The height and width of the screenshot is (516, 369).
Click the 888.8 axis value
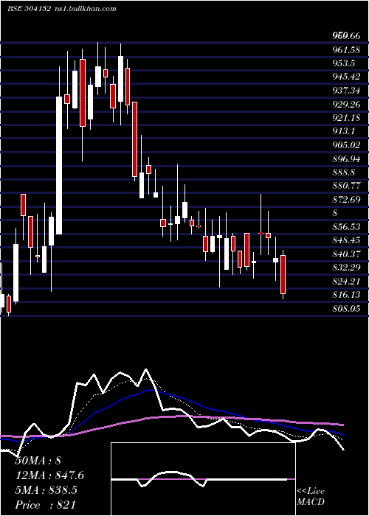pos(343,172)
